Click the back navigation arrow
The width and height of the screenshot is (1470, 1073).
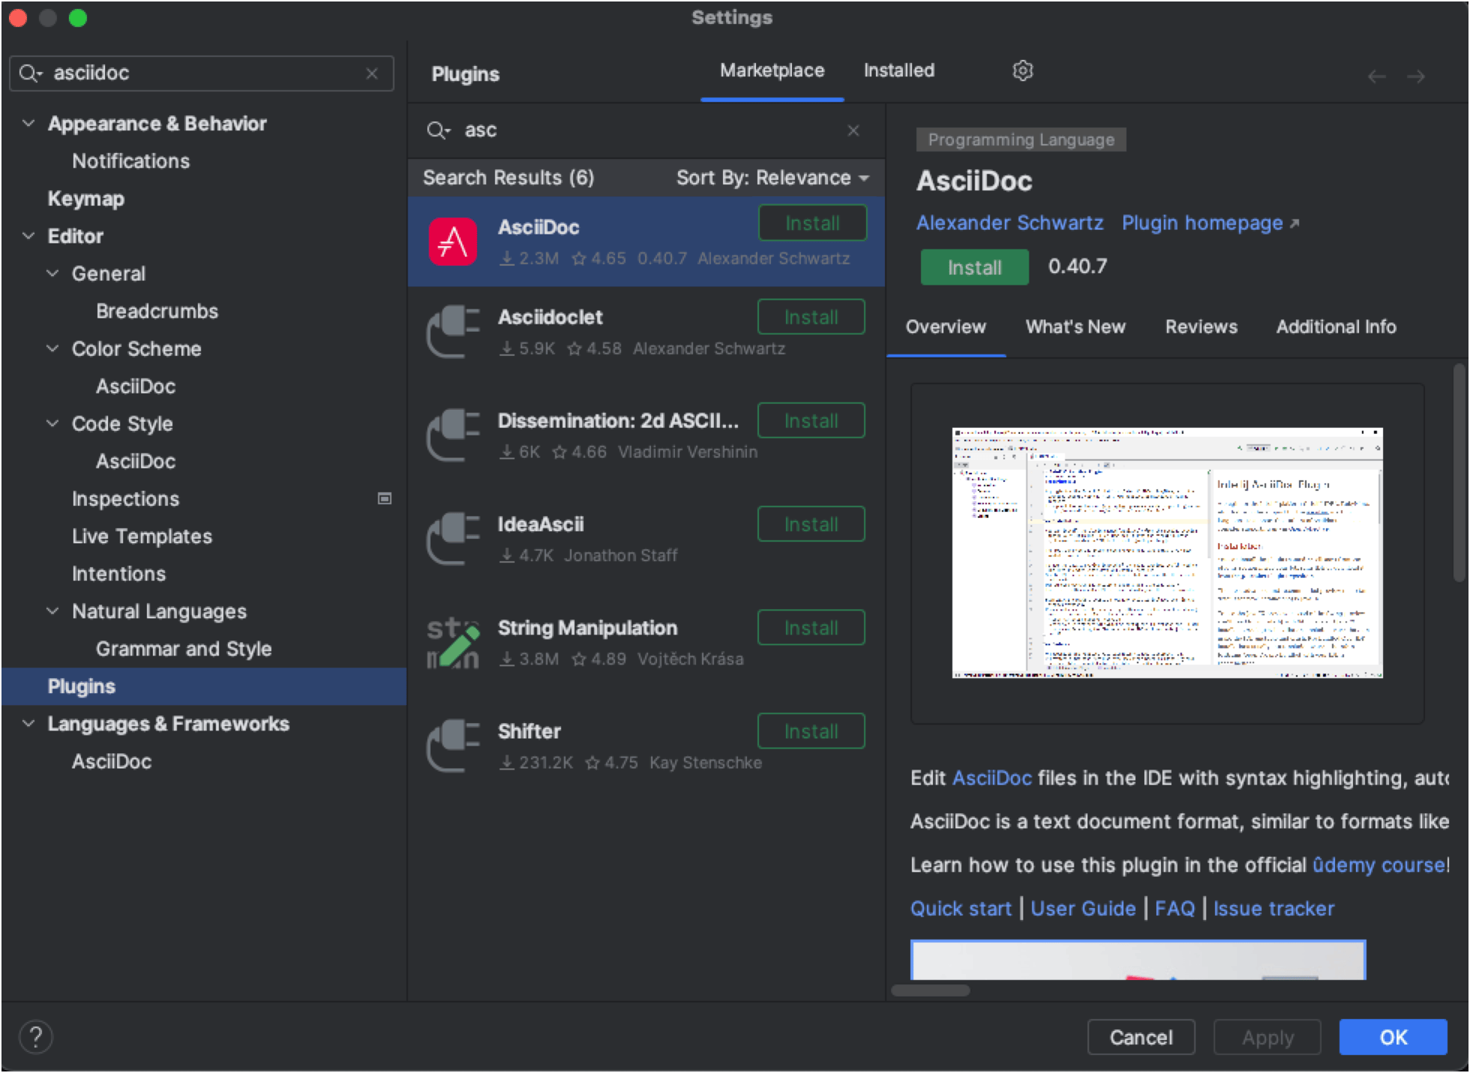(1376, 76)
